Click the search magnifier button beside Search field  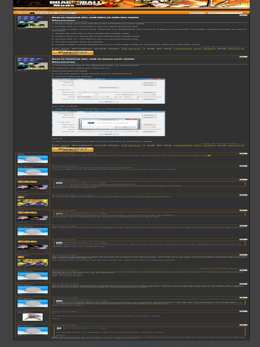pyautogui.click(x=244, y=13)
